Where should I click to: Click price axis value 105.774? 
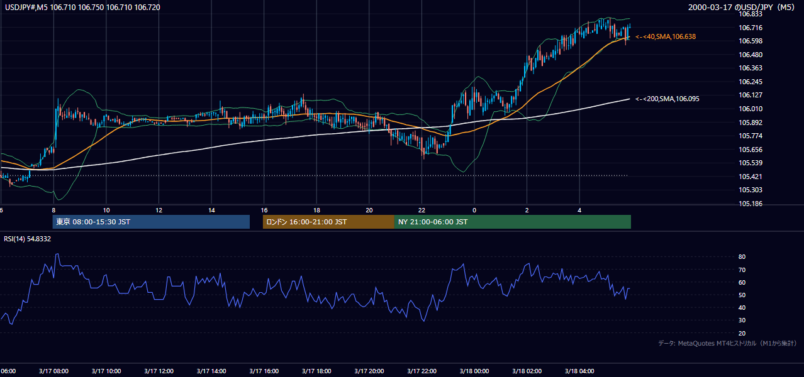click(750, 136)
